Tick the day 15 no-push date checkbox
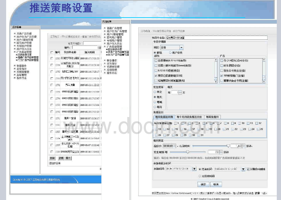The width and height of the screenshot is (281, 200). tap(173, 129)
